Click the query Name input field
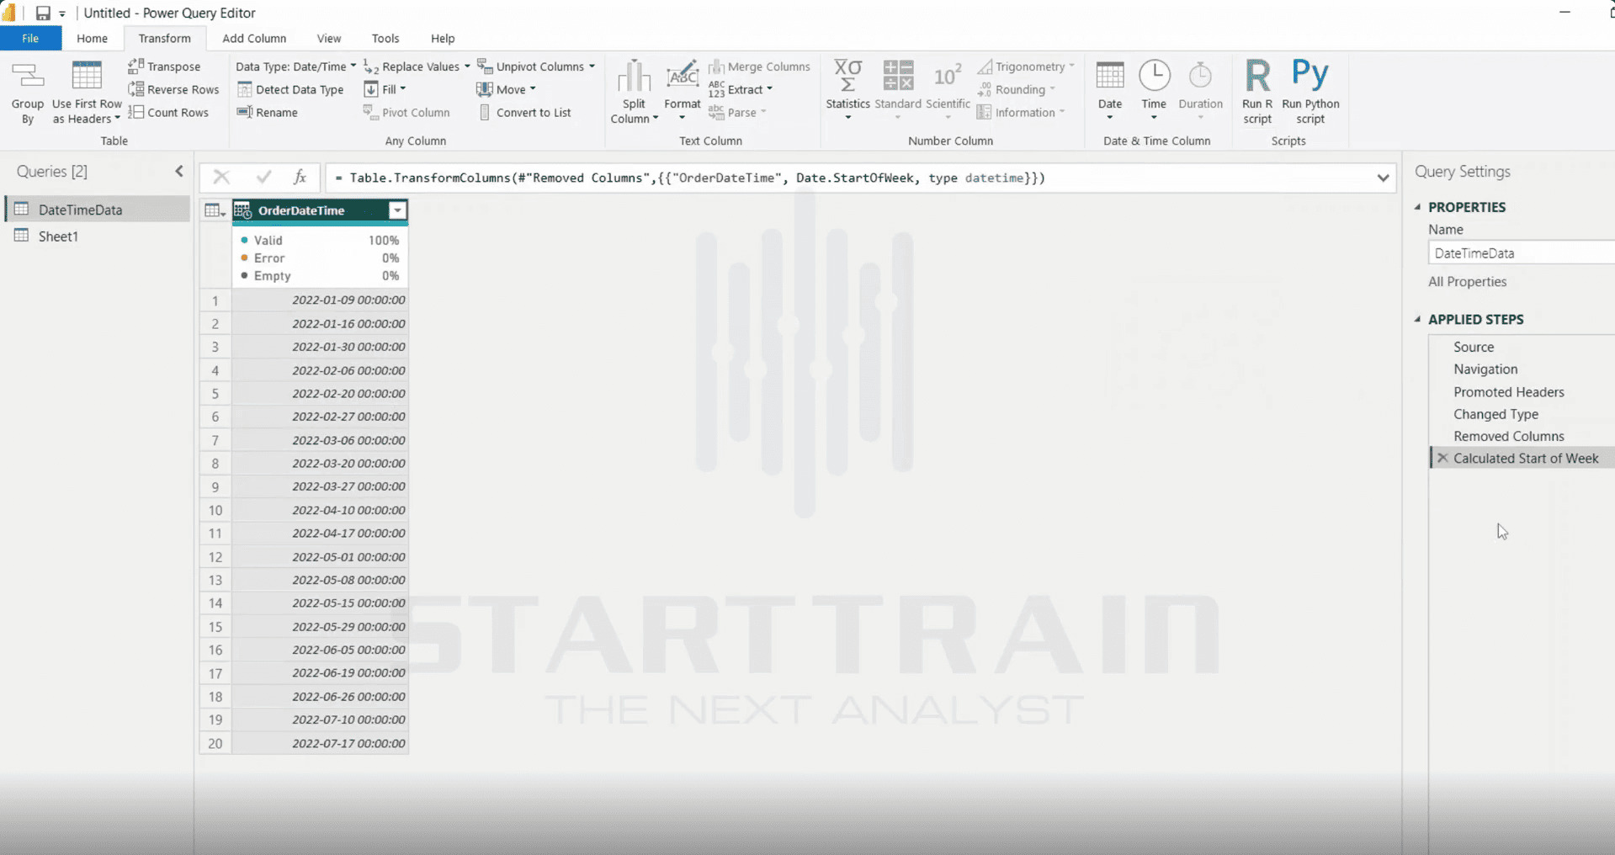This screenshot has height=855, width=1615. [1520, 253]
